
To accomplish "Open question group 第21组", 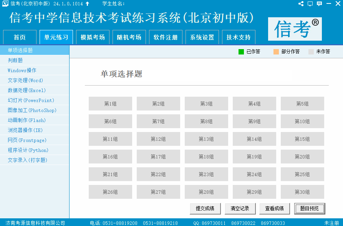I will 110,174.
